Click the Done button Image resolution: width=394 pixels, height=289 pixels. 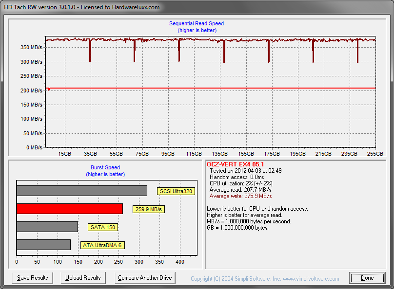(x=367, y=278)
